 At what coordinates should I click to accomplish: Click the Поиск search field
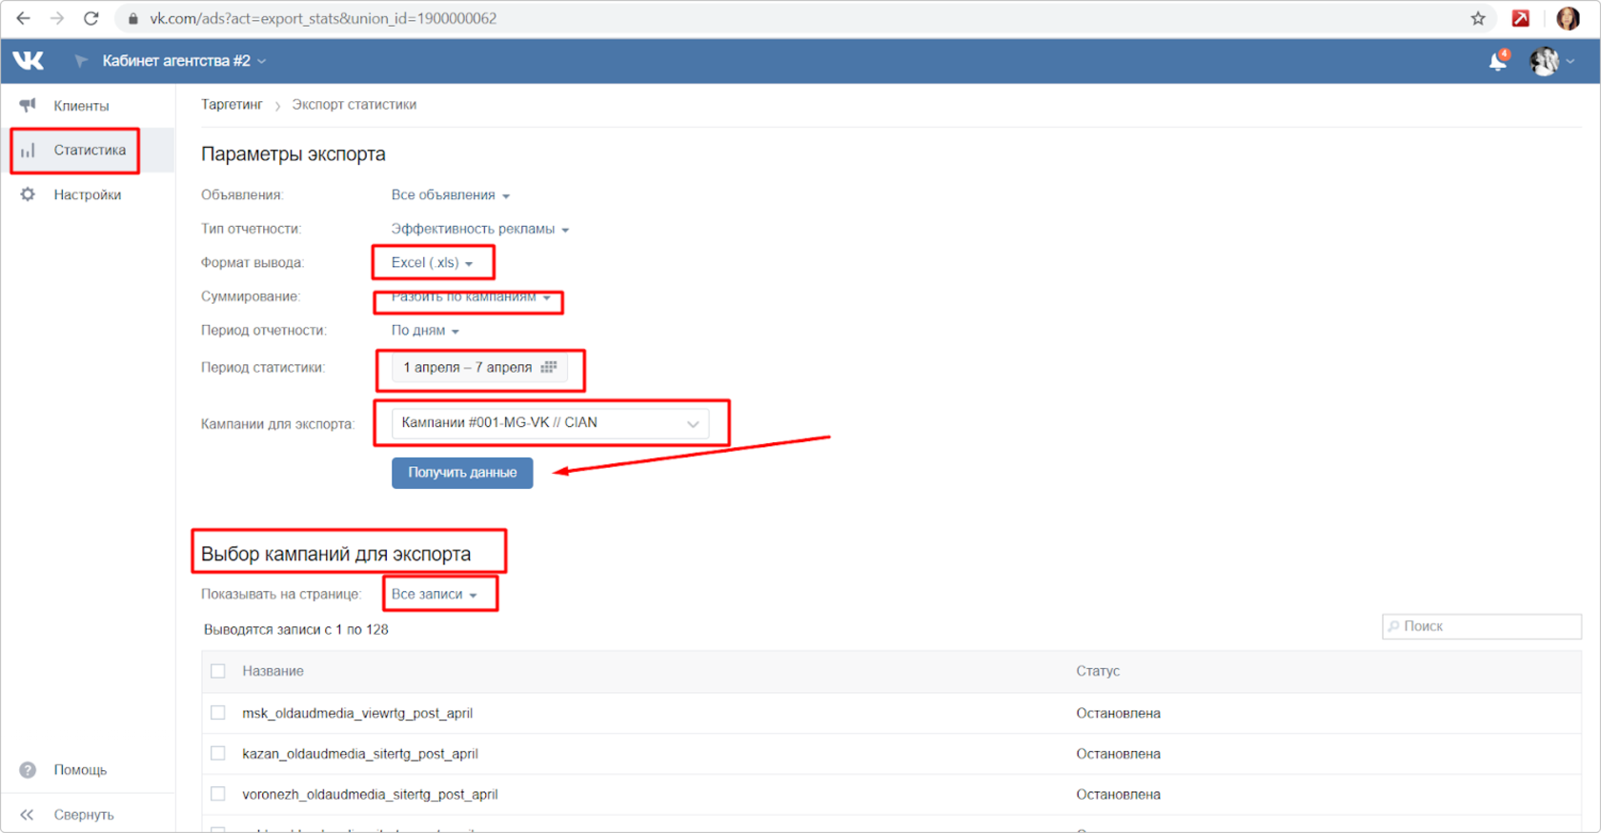click(x=1482, y=626)
